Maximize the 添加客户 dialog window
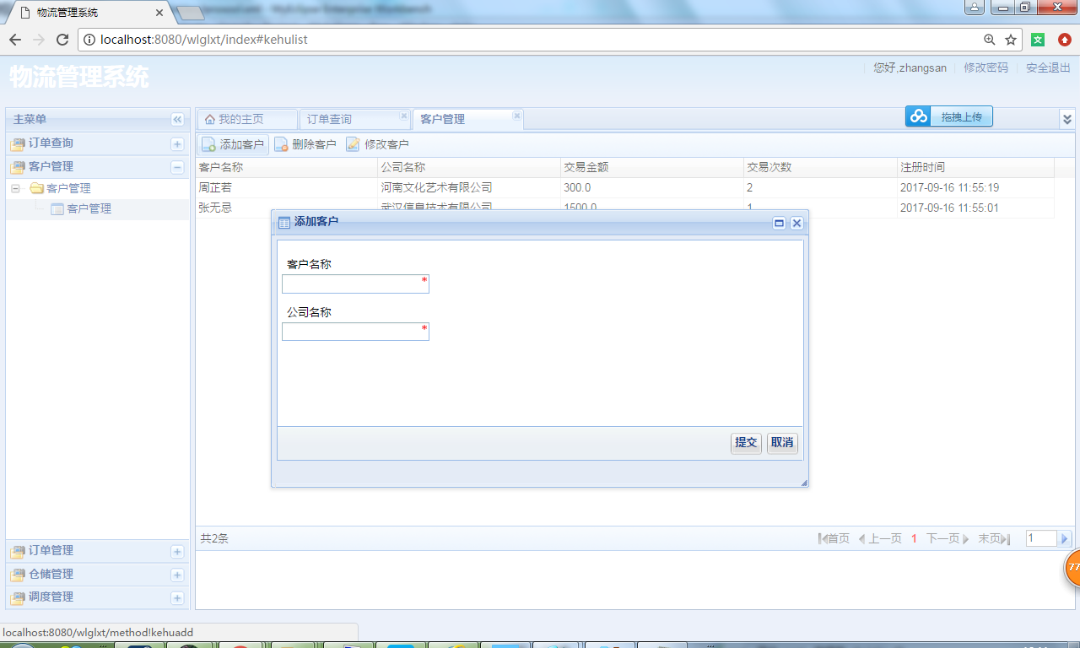Screen dimensions: 1080x648 click(780, 223)
